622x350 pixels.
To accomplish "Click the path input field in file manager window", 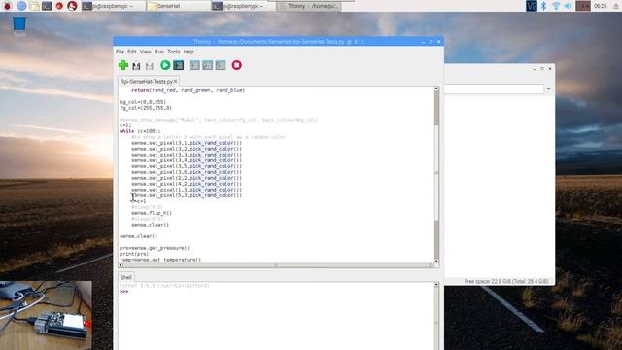I will pyautogui.click(x=494, y=88).
